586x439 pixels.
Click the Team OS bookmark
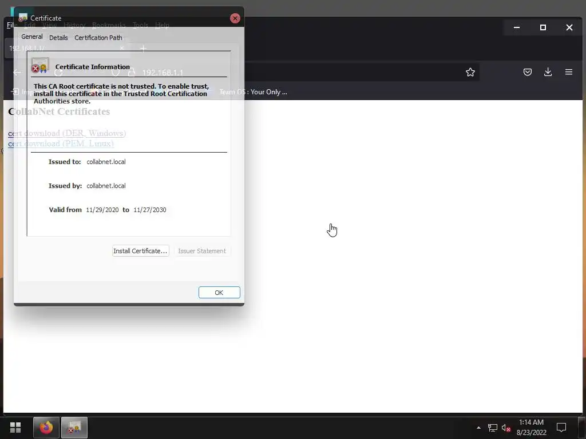point(253,92)
